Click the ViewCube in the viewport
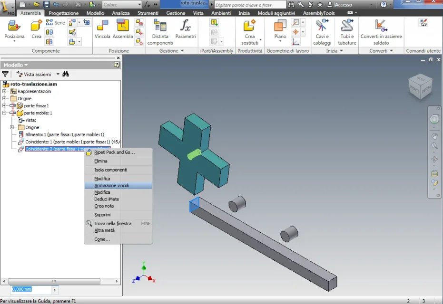 [421, 87]
